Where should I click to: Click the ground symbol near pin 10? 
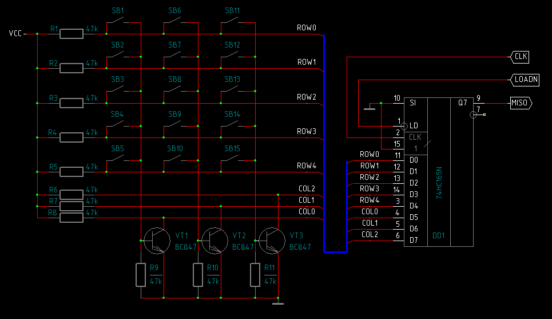pos(370,107)
